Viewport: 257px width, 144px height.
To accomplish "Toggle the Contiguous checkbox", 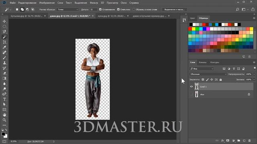I will [x=118, y=10].
